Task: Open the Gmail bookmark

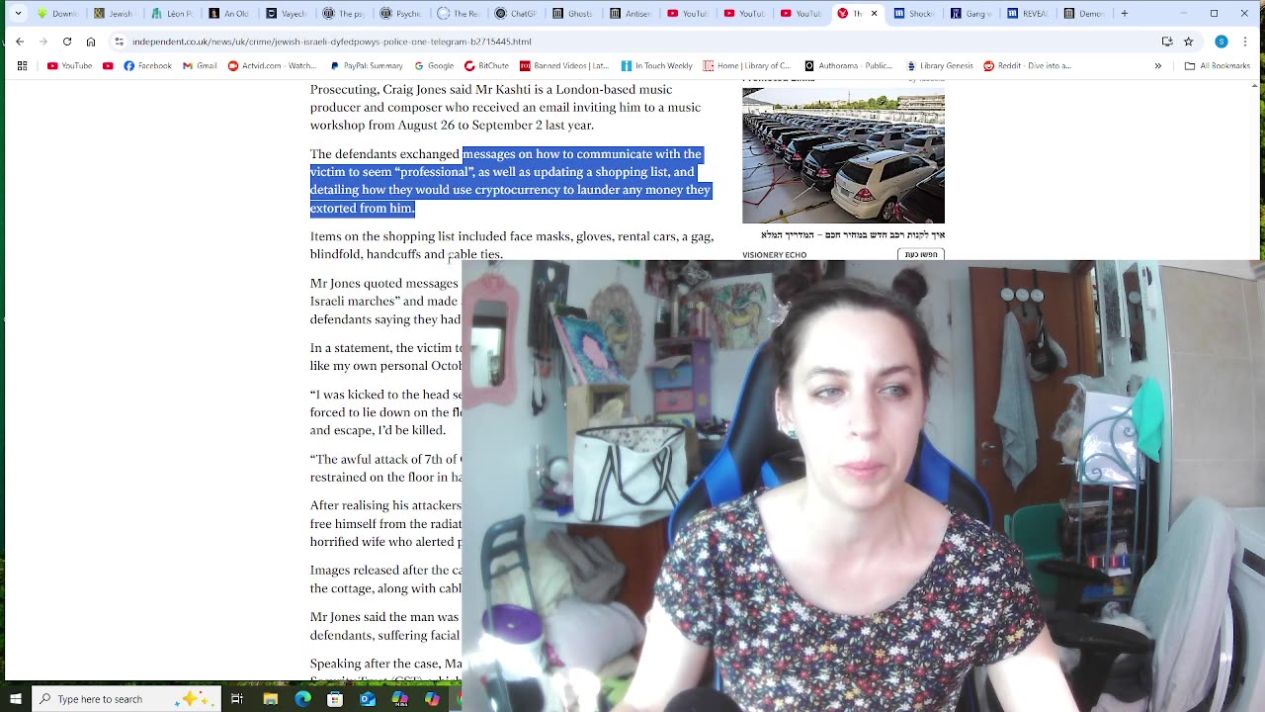Action: tap(200, 66)
